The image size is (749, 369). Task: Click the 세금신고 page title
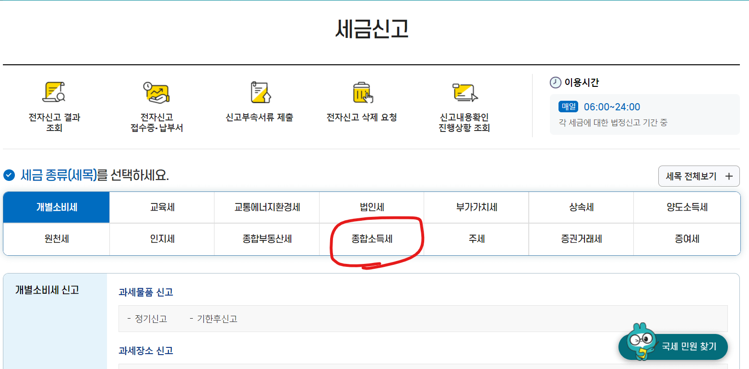(372, 29)
